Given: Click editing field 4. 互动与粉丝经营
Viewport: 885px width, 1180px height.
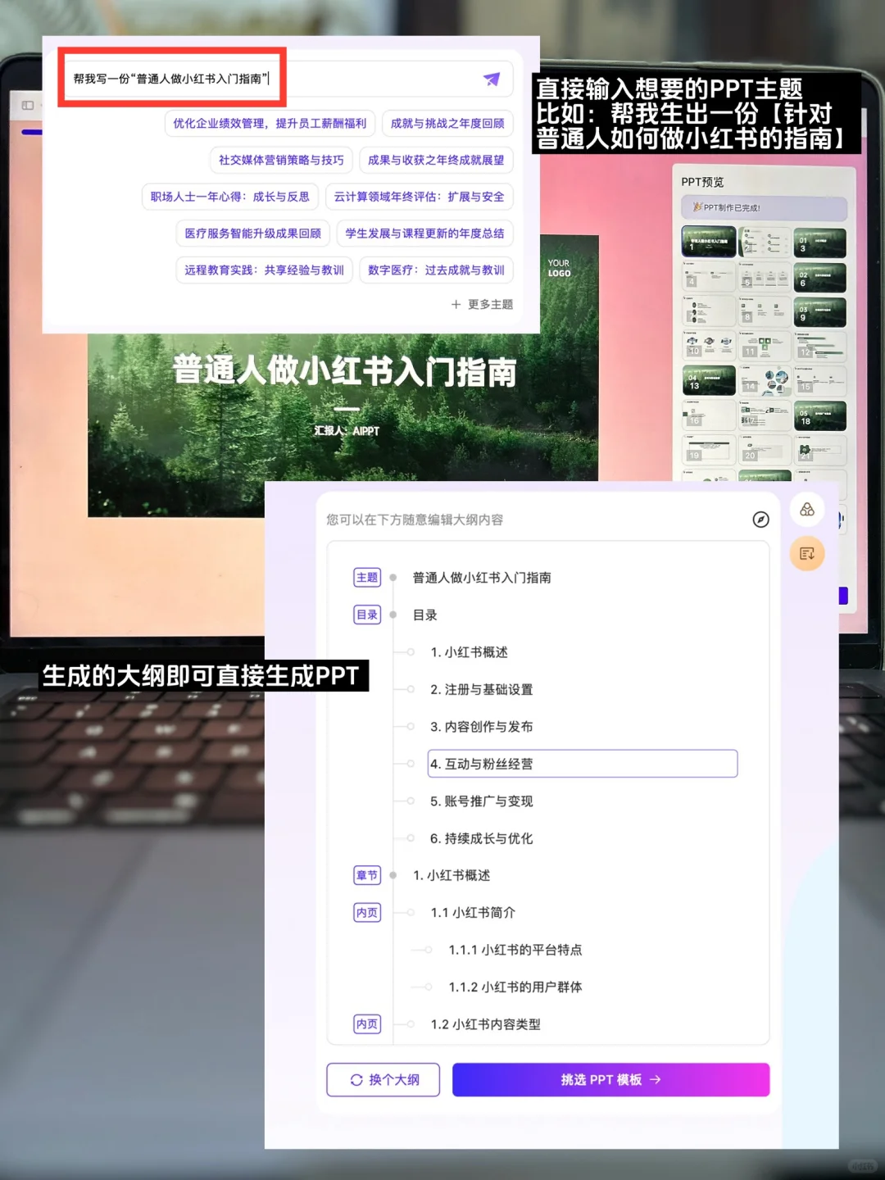Looking at the screenshot, I should [x=583, y=764].
